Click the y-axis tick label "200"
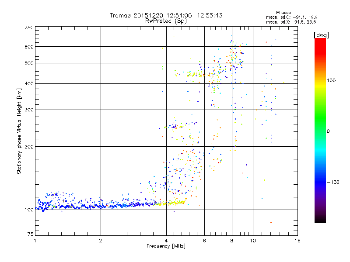 tap(29, 147)
